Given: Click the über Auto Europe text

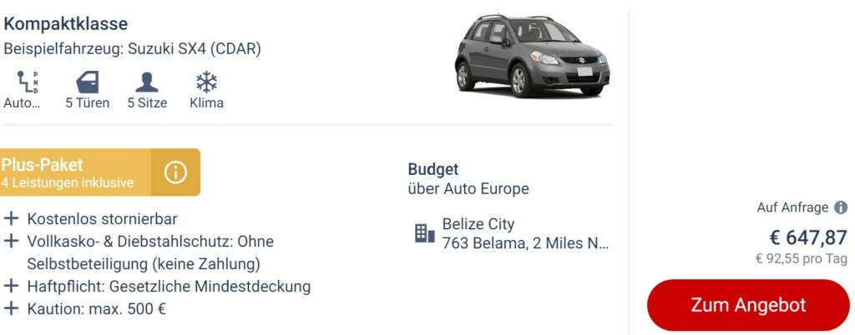Looking at the screenshot, I should 468,188.
